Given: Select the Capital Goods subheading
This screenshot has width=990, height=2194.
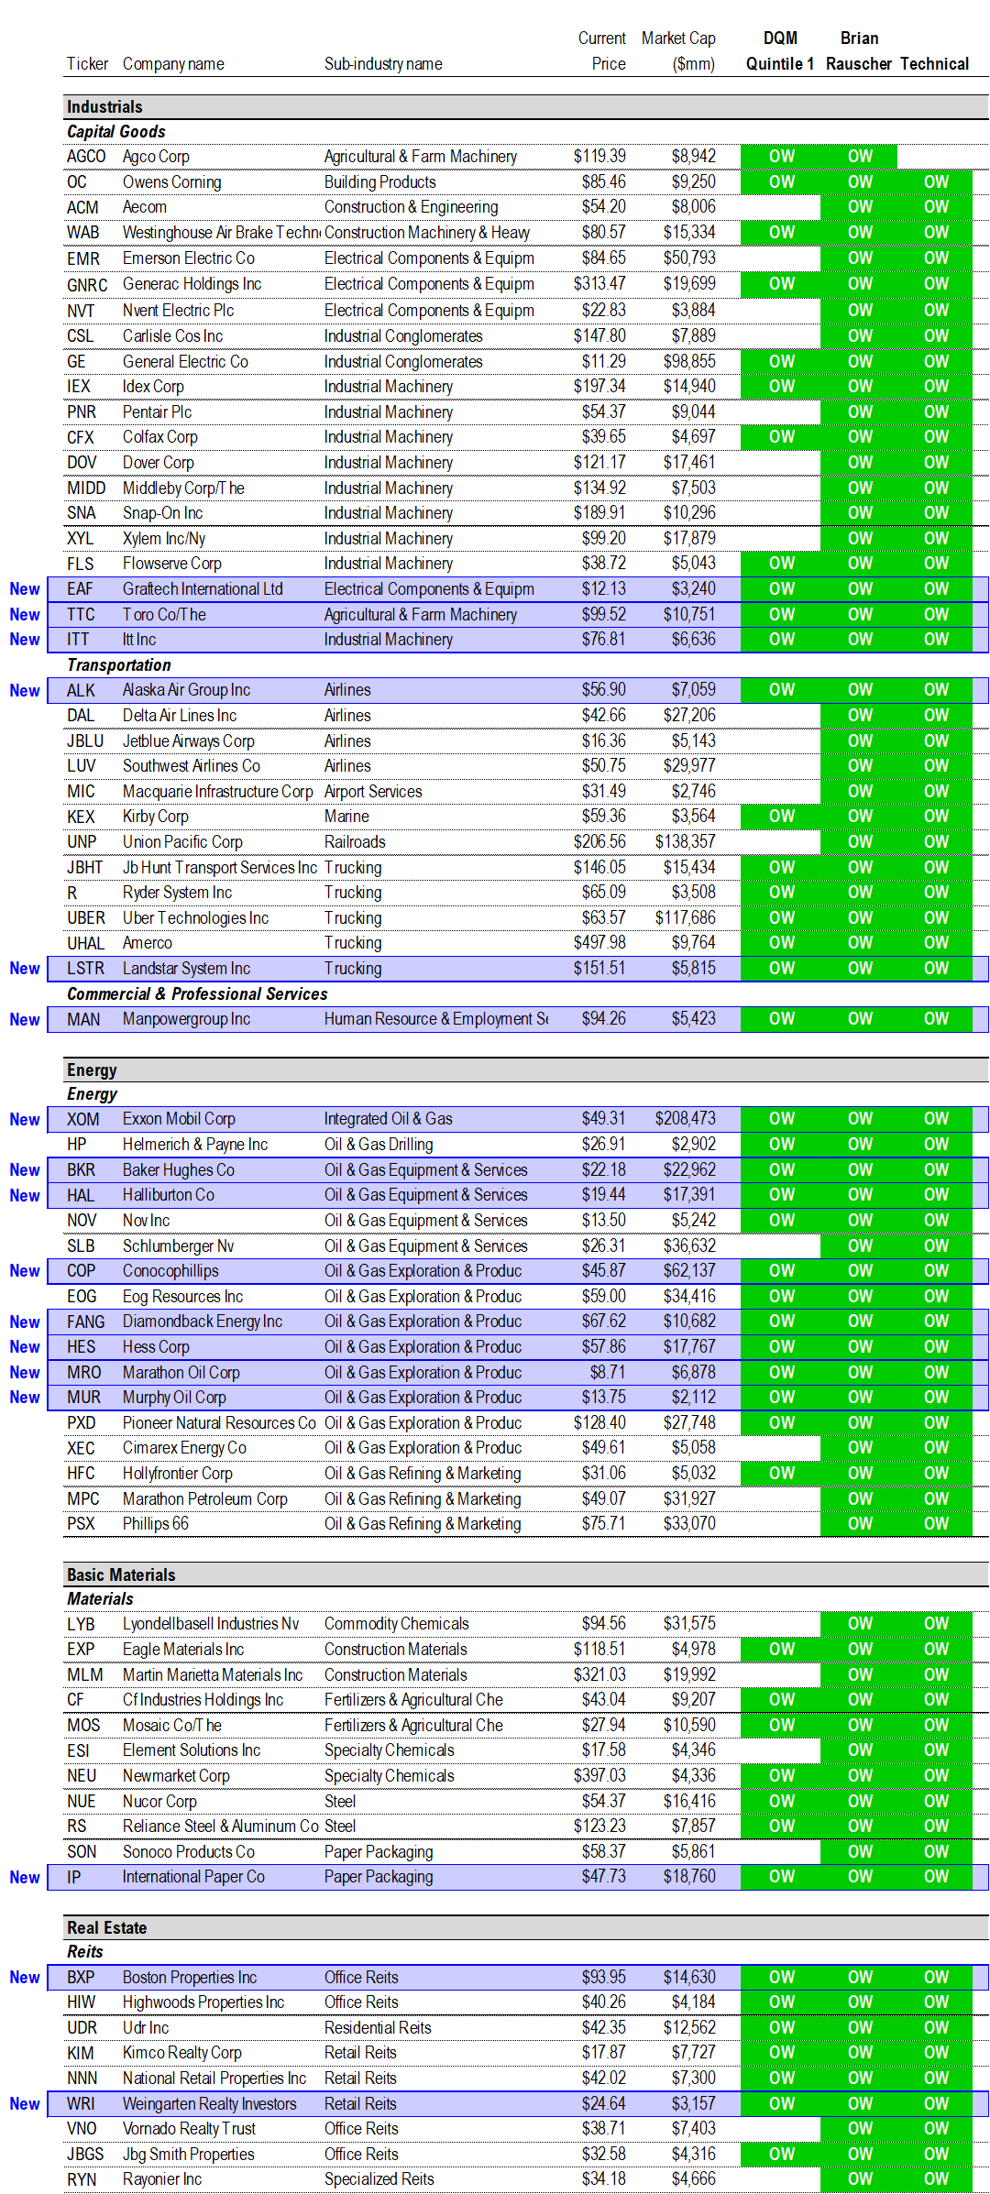Looking at the screenshot, I should pos(116,132).
